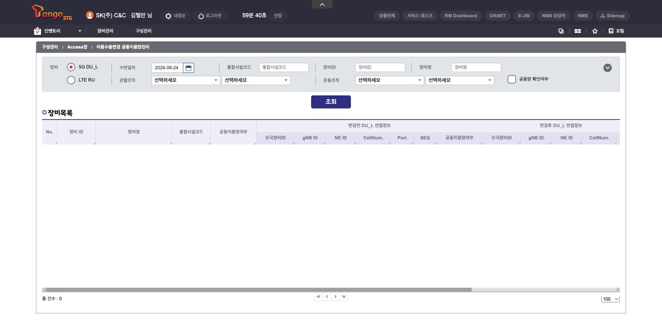Open the RM Dashboard link
662x326 pixels.
[461, 16]
